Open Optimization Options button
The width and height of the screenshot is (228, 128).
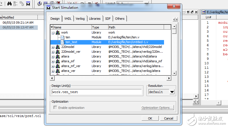tap(157, 108)
